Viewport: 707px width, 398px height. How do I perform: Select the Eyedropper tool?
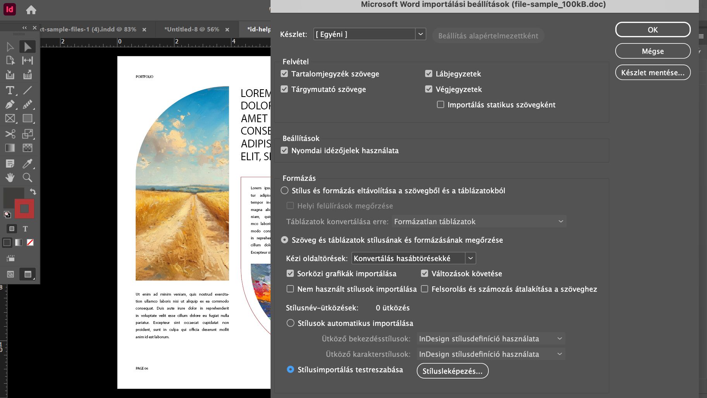pyautogui.click(x=28, y=163)
